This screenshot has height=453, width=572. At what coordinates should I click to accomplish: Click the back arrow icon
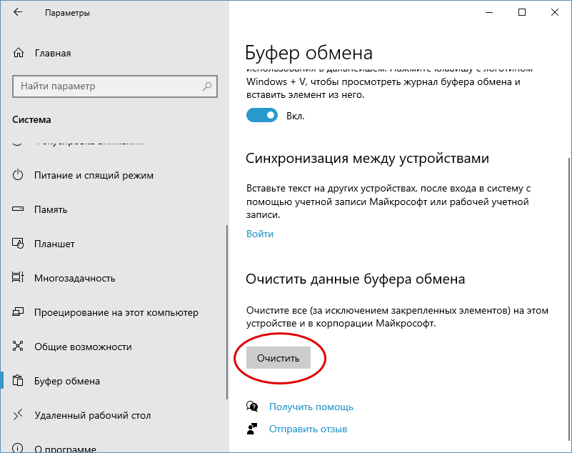pyautogui.click(x=18, y=12)
